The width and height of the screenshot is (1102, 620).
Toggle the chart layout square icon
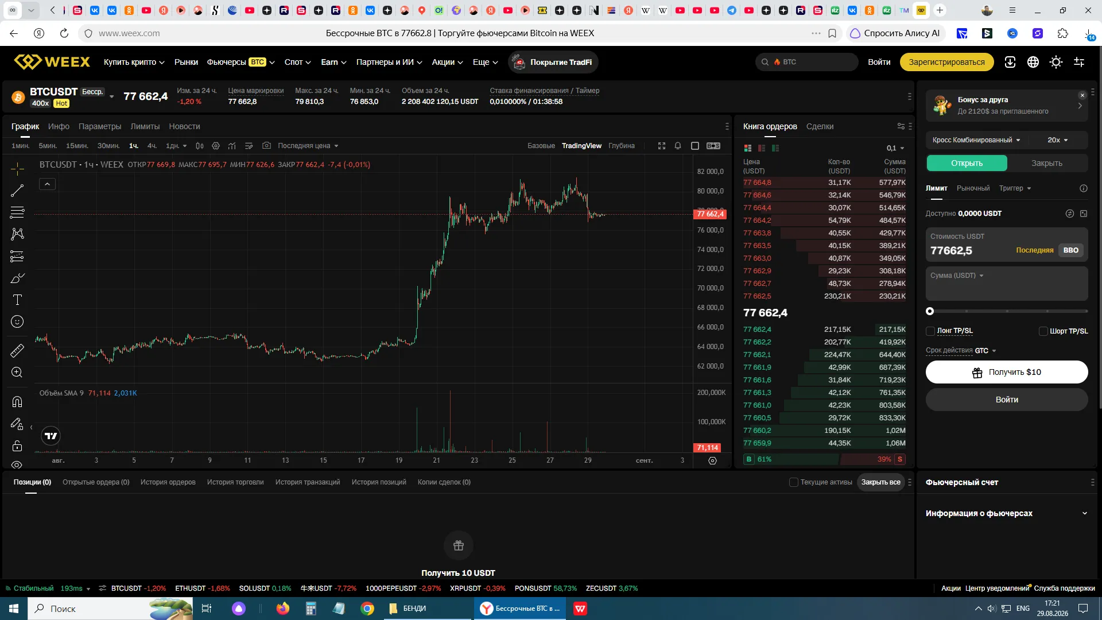(x=695, y=146)
